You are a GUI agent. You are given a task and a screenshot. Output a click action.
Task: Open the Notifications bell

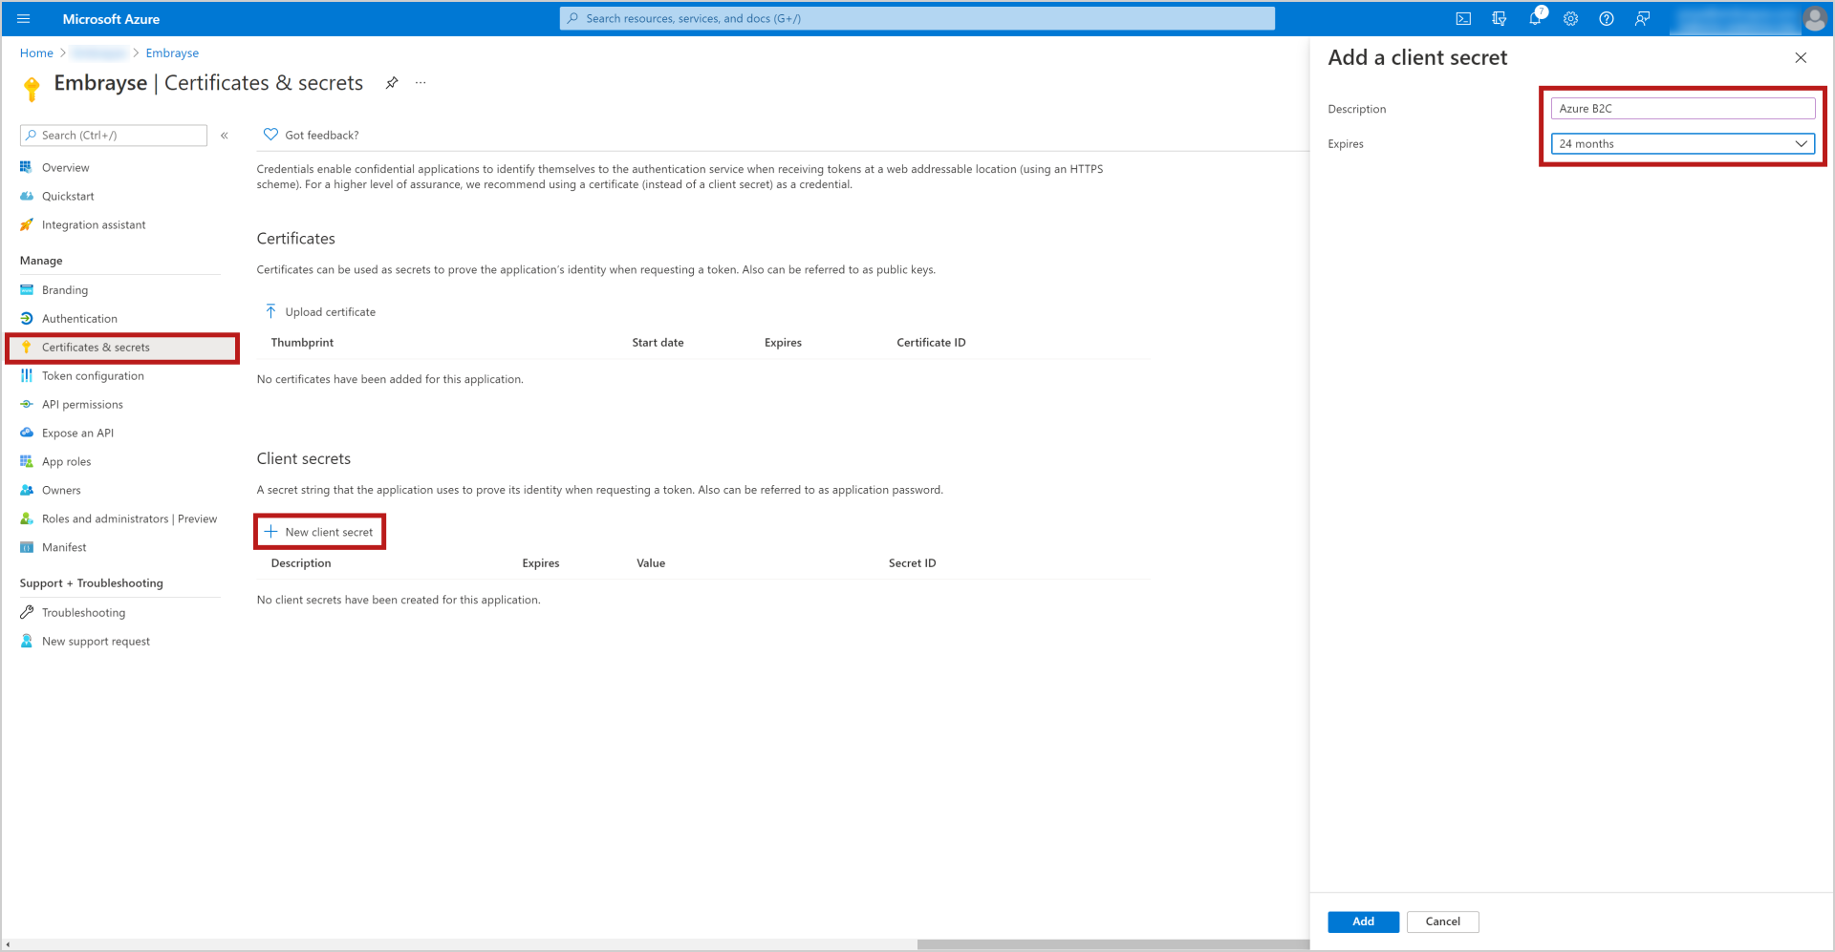point(1535,19)
